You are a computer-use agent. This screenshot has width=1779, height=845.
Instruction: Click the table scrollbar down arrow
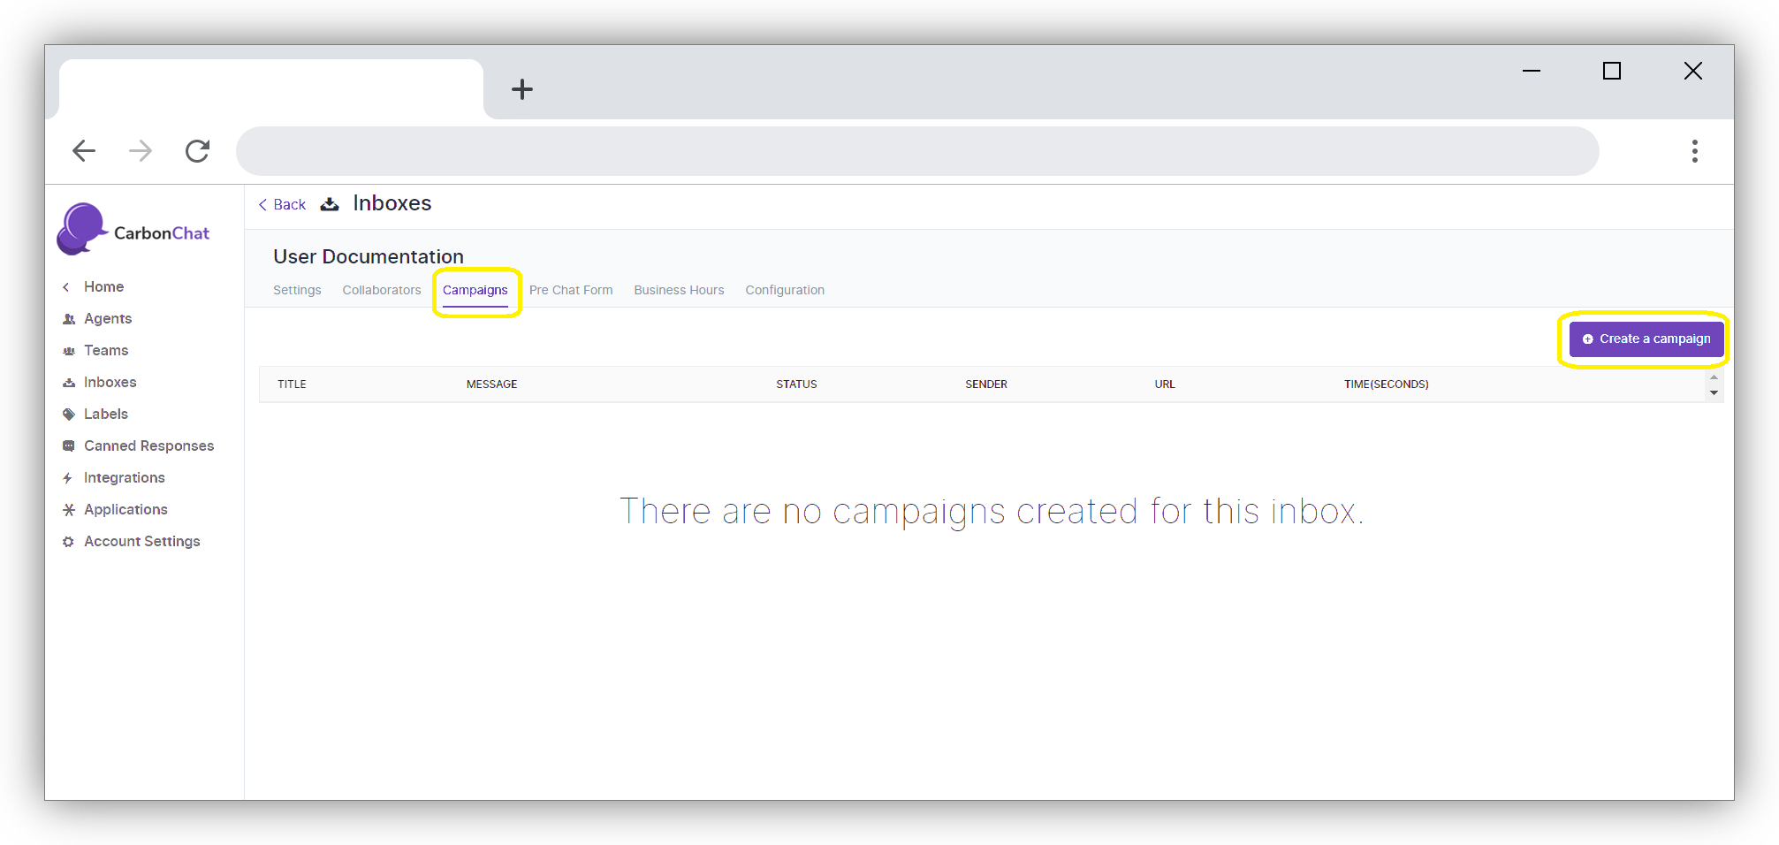1714,393
